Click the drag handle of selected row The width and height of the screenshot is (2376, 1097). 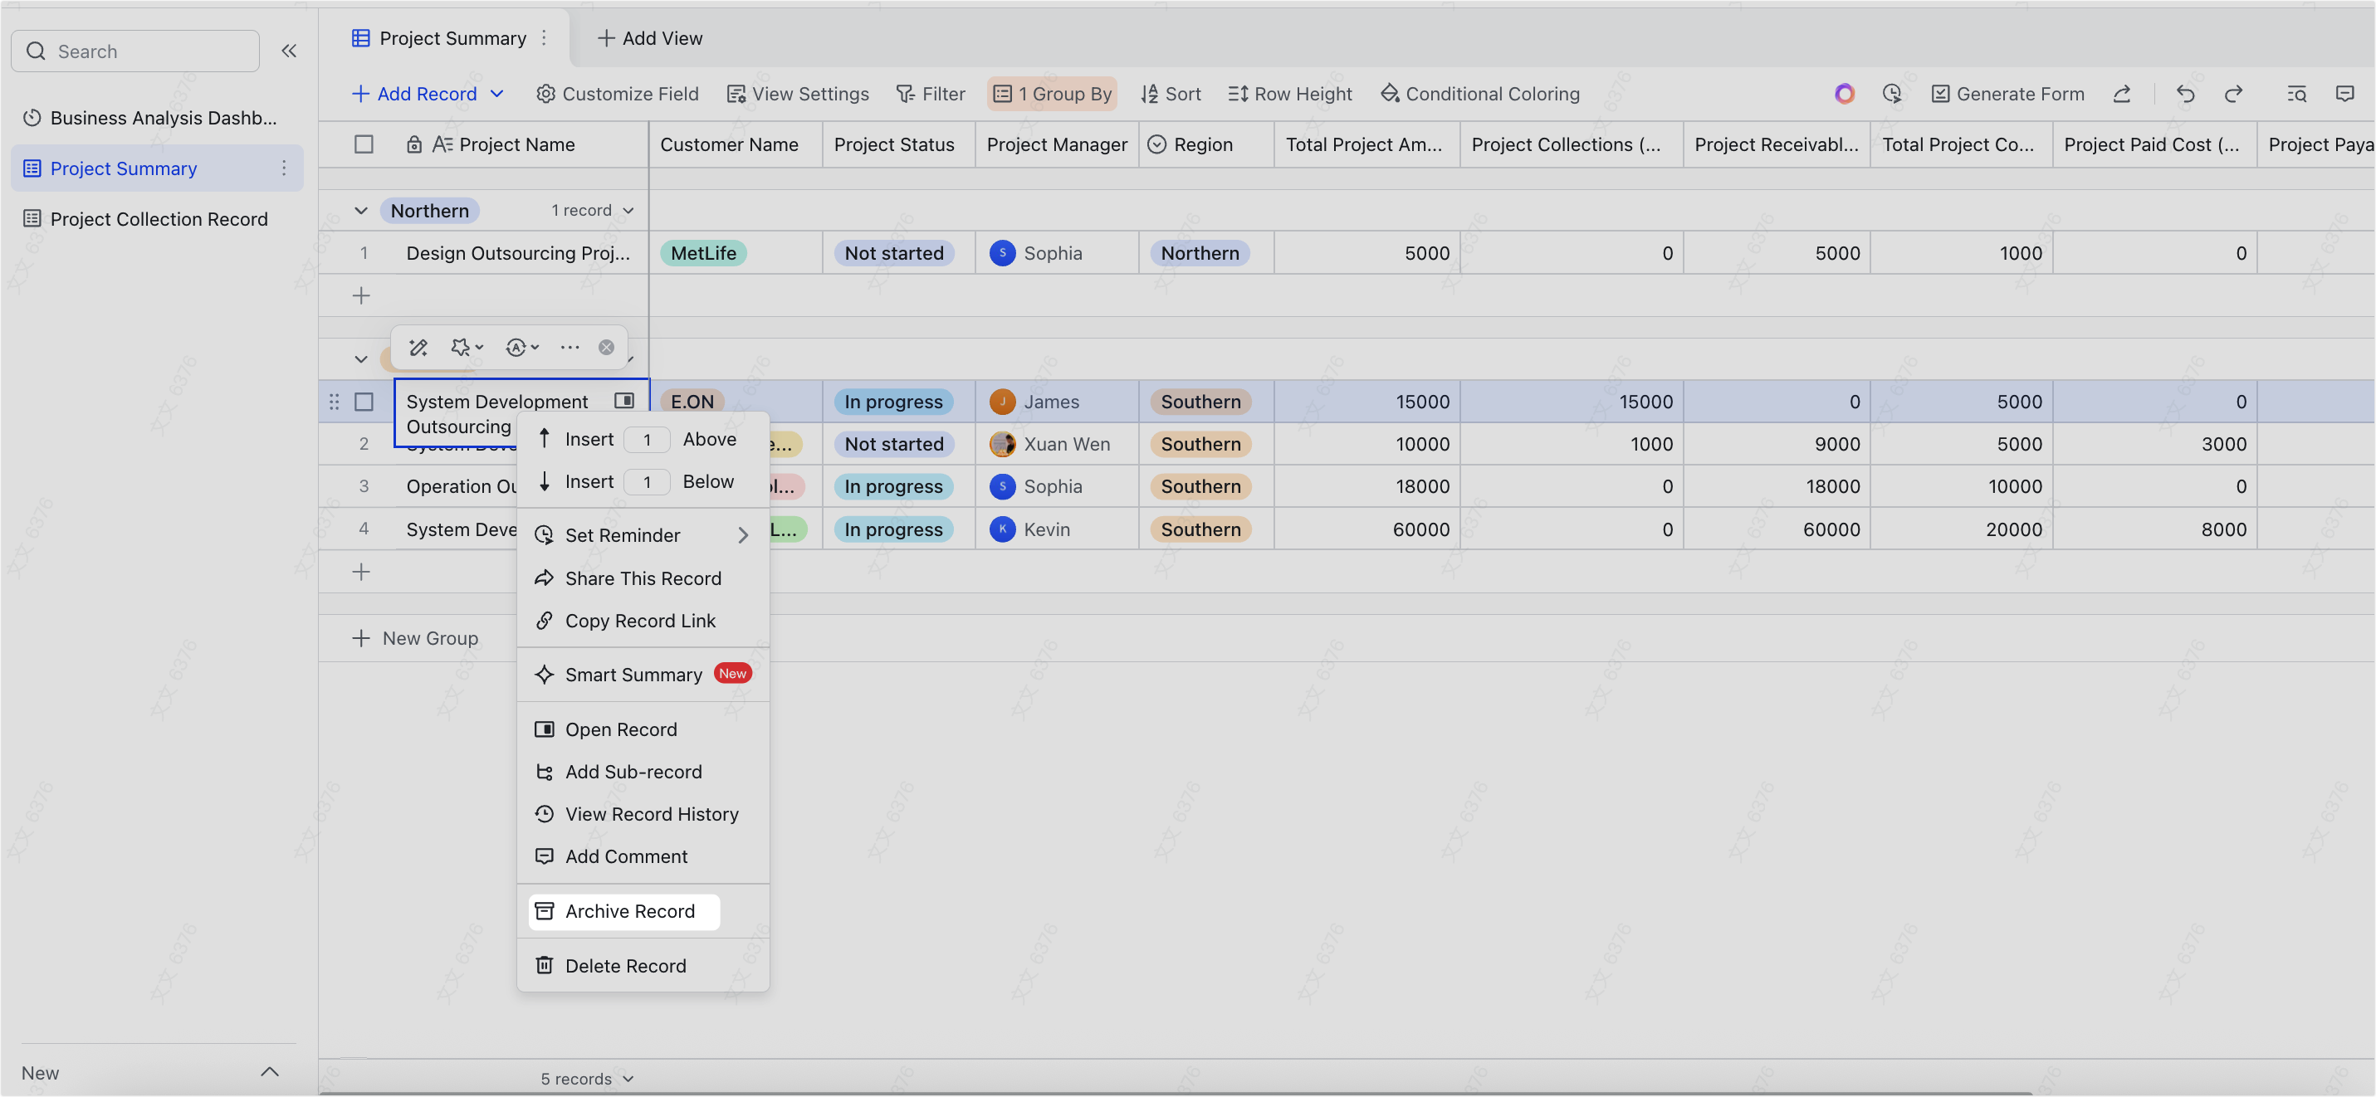tap(334, 402)
